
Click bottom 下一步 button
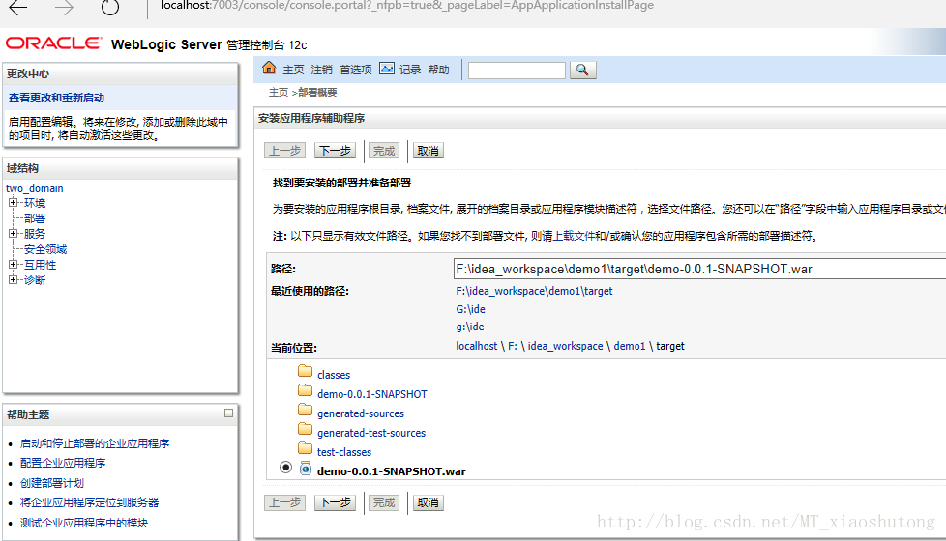click(x=335, y=502)
